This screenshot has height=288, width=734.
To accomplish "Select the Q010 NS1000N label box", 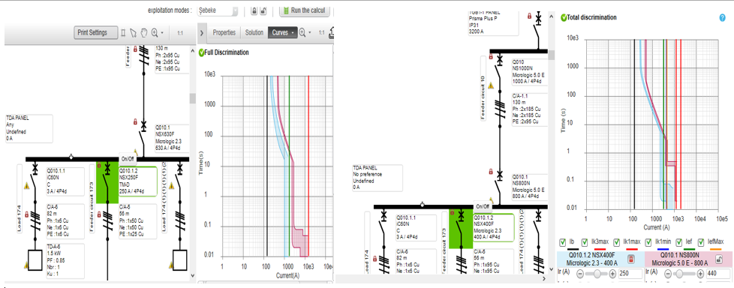I will click(x=530, y=71).
